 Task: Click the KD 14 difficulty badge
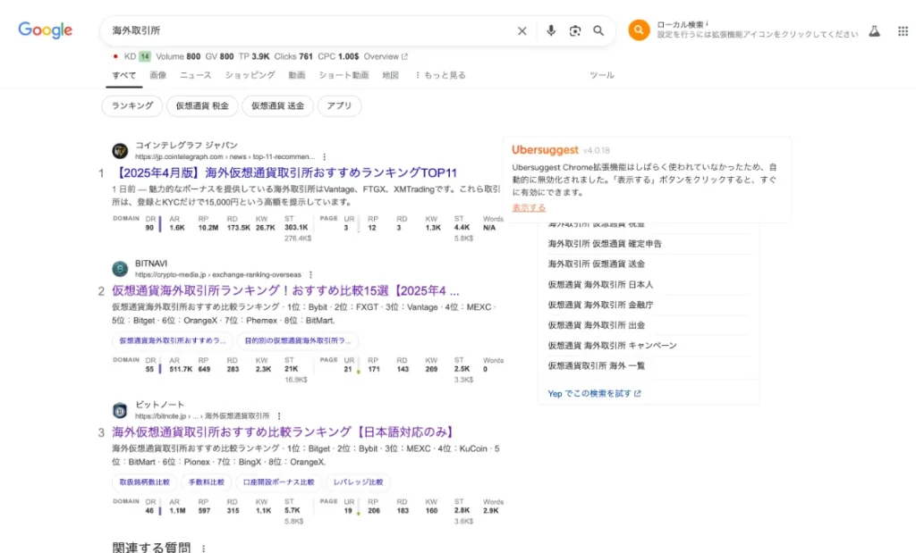coord(145,56)
